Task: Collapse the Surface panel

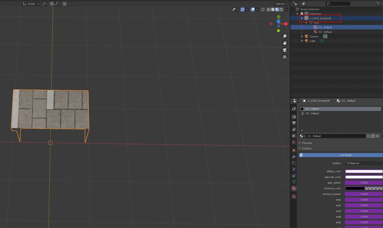Action: point(306,148)
